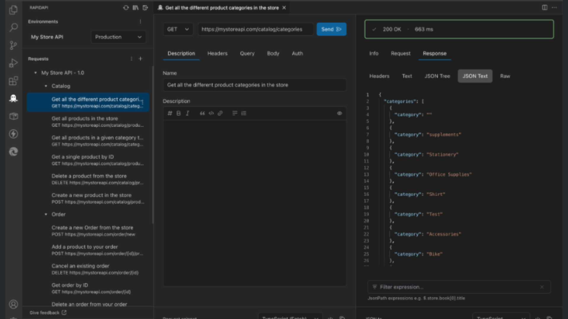Select the RapidAPI client (ghost) icon in sidebar
This screenshot has width=568, height=319.
pyautogui.click(x=13, y=98)
